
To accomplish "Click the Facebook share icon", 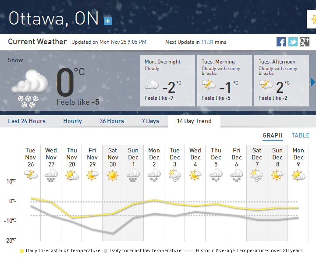I will coord(281,42).
